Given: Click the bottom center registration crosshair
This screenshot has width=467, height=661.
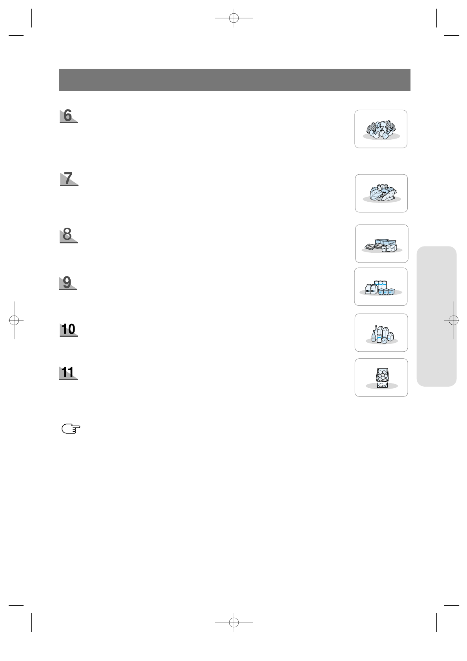Looking at the screenshot, I should (x=234, y=623).
